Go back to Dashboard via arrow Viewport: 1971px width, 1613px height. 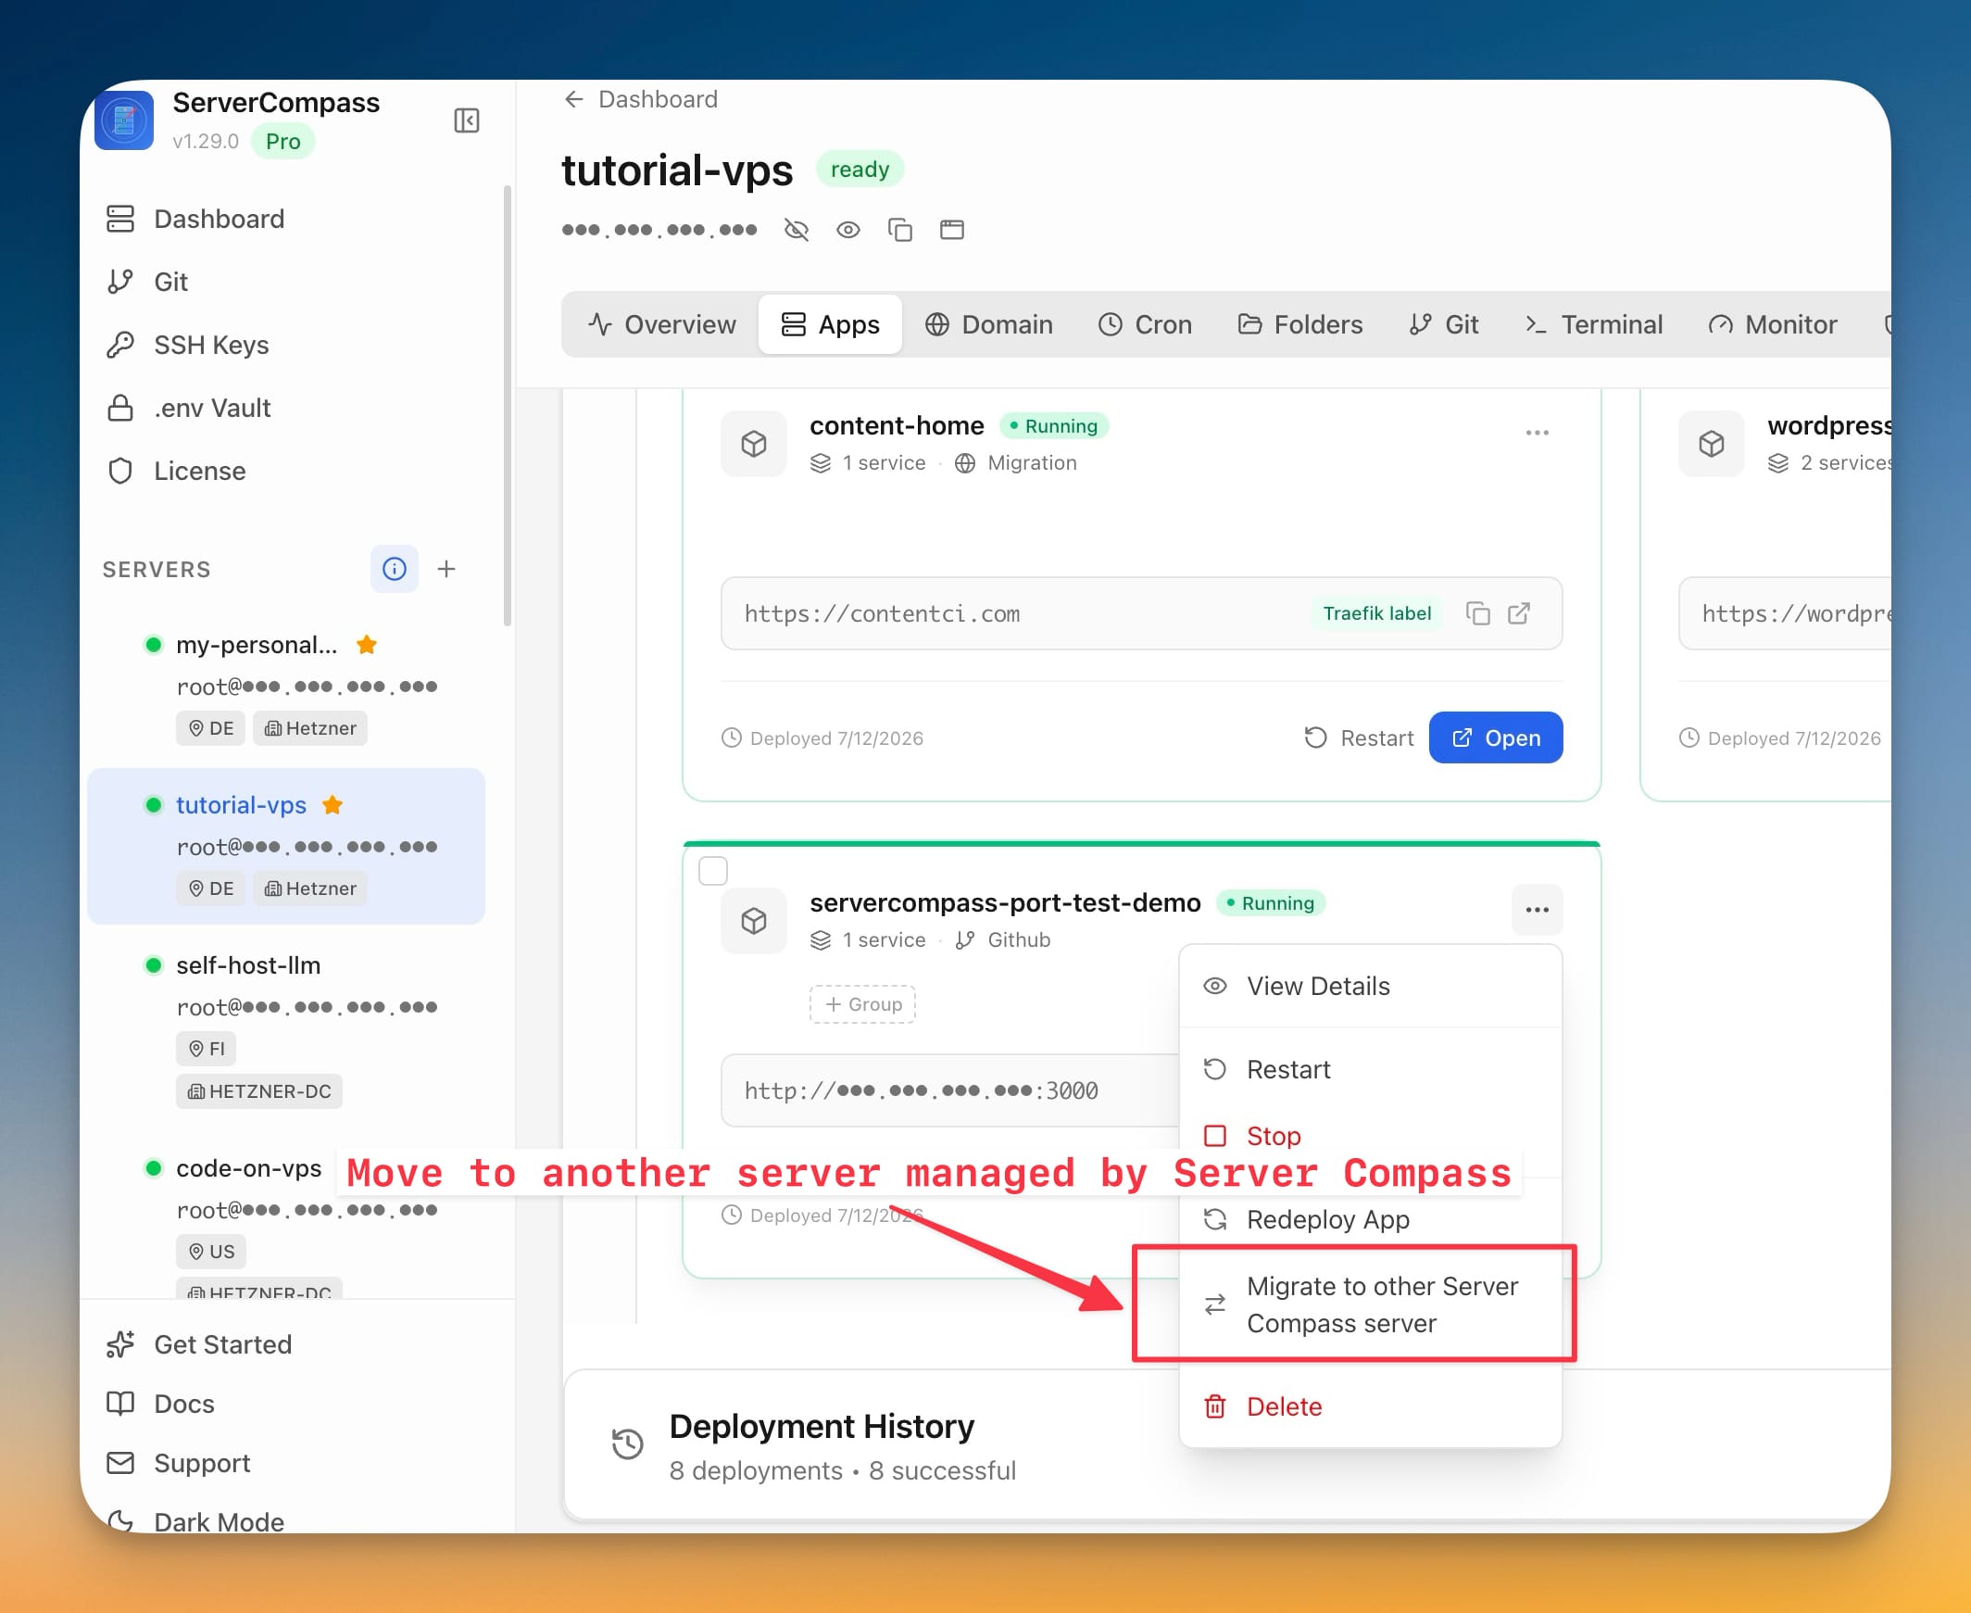click(x=574, y=99)
